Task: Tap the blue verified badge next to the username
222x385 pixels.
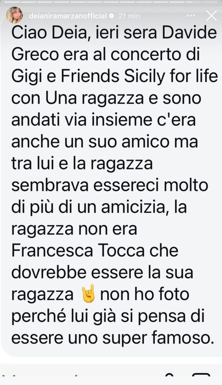Action: pyautogui.click(x=112, y=16)
